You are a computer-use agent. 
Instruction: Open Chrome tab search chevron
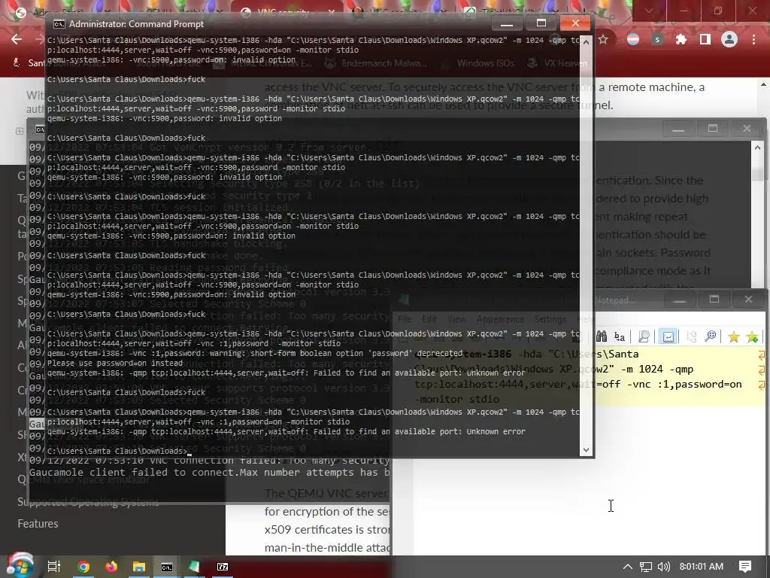coord(649,11)
